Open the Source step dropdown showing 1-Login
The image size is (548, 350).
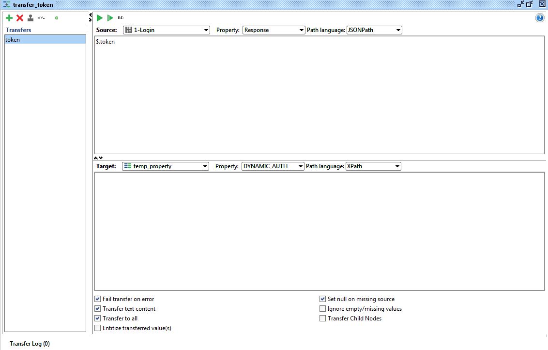point(166,30)
